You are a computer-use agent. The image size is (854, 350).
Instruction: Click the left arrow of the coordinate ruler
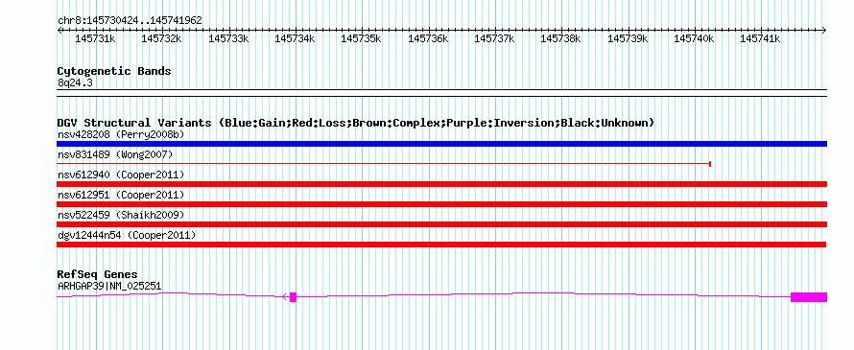pos(59,30)
